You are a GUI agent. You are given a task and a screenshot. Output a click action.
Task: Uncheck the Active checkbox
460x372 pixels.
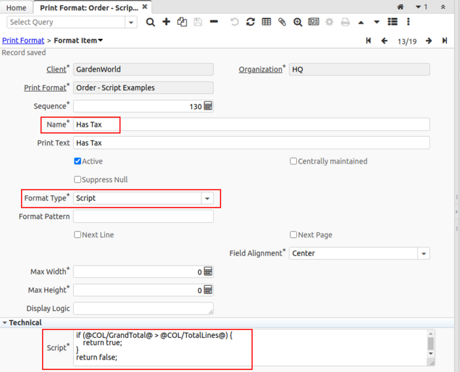[x=78, y=161]
